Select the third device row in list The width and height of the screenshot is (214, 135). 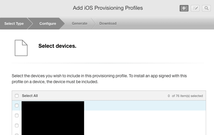[144, 126]
